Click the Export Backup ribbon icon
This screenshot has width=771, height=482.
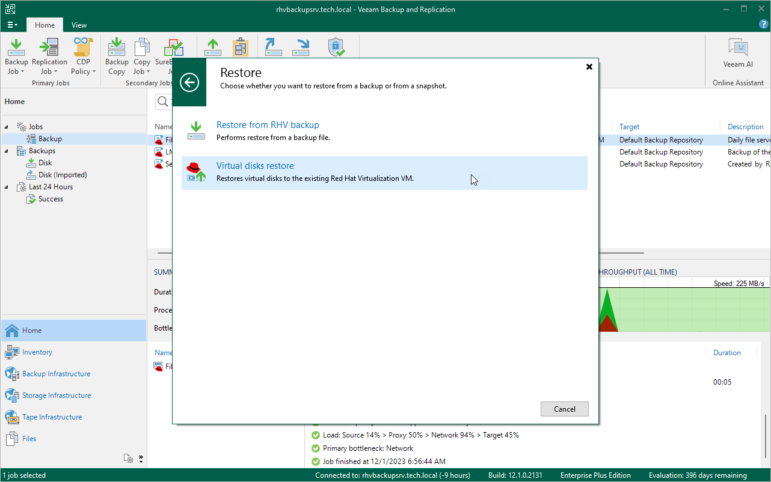pos(301,47)
